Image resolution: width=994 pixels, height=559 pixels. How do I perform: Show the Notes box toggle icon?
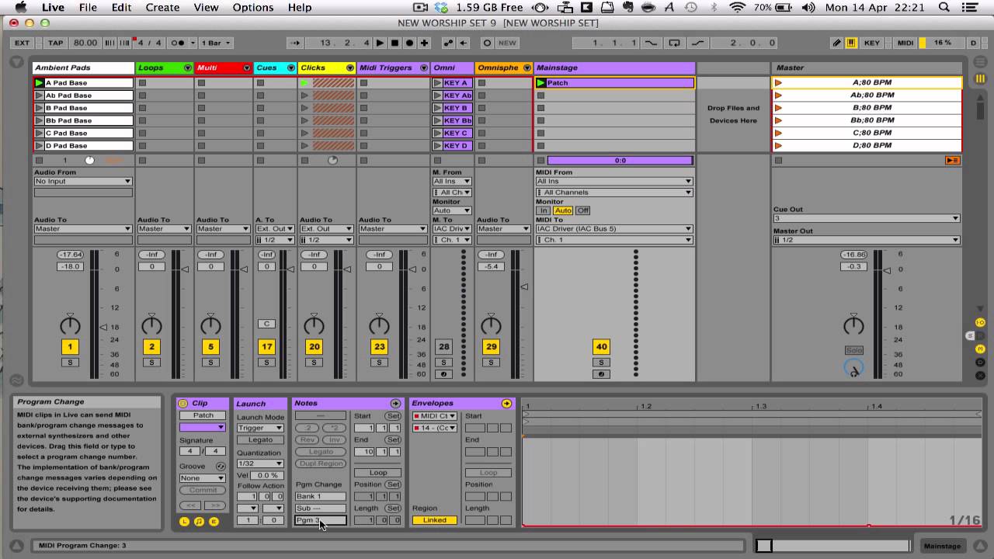(x=199, y=521)
